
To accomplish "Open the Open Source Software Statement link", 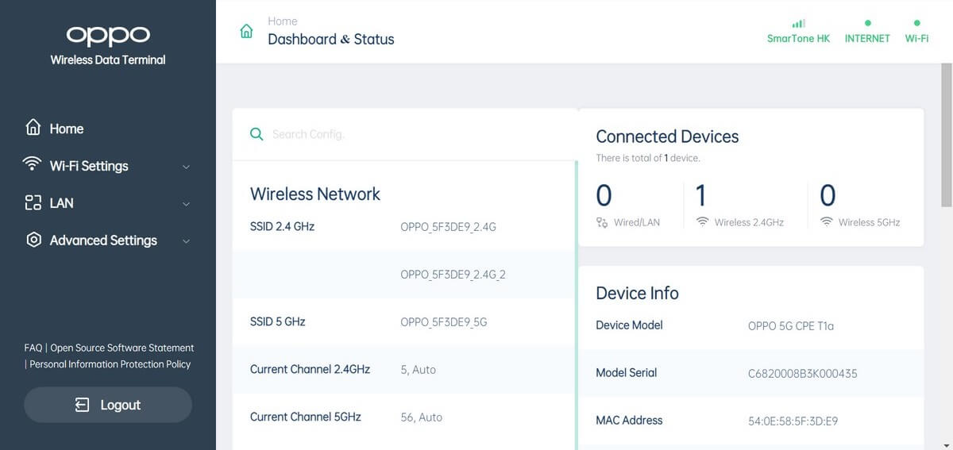I will point(122,348).
